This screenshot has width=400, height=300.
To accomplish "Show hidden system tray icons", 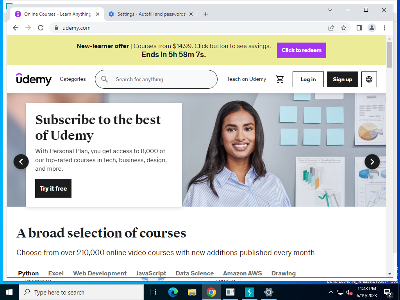I will click(330, 292).
